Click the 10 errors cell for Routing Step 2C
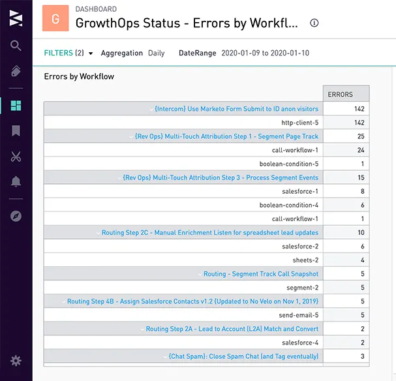 [346, 232]
